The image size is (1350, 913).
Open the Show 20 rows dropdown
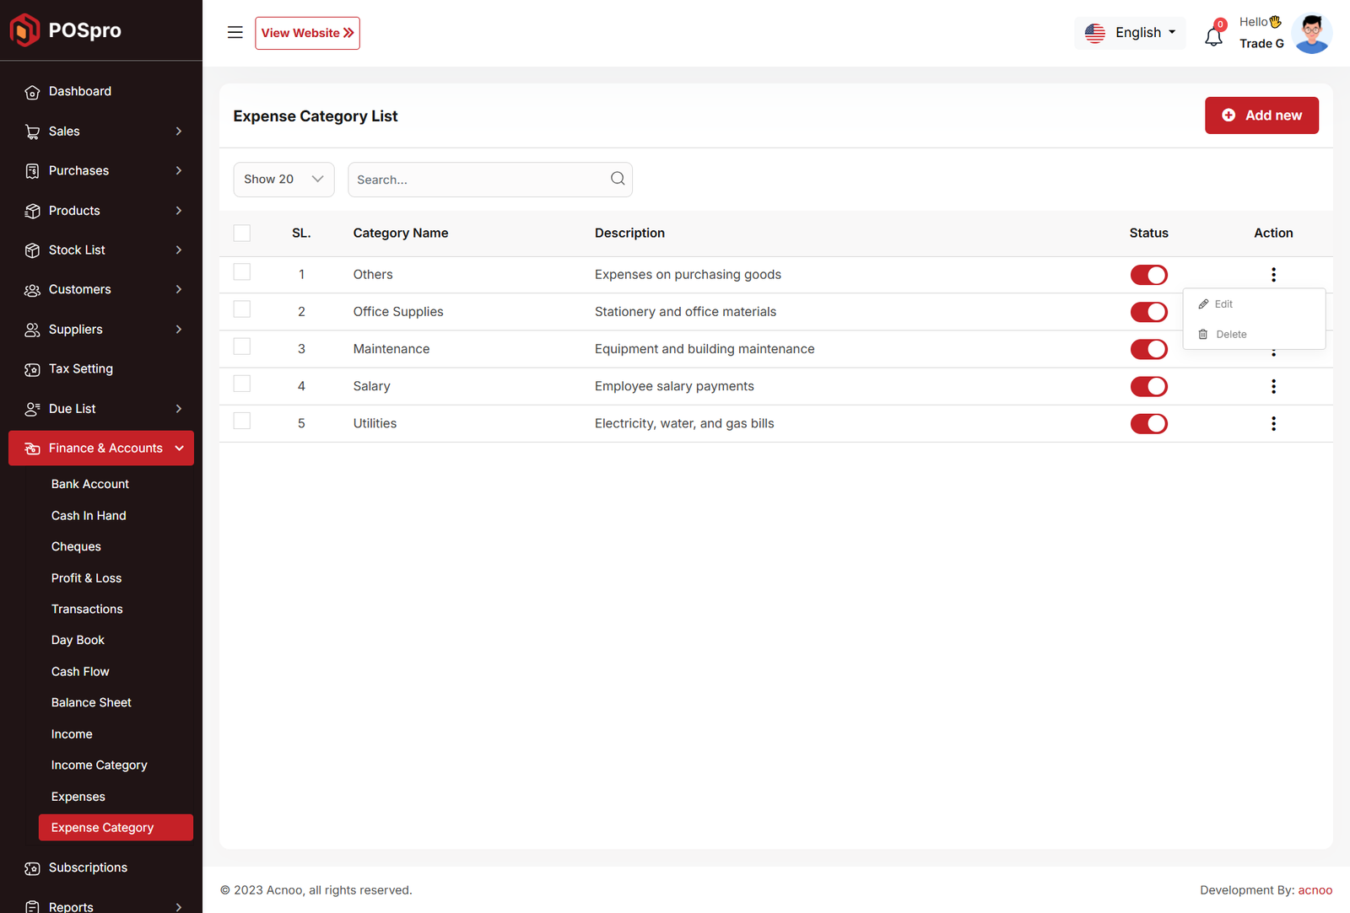coord(283,180)
